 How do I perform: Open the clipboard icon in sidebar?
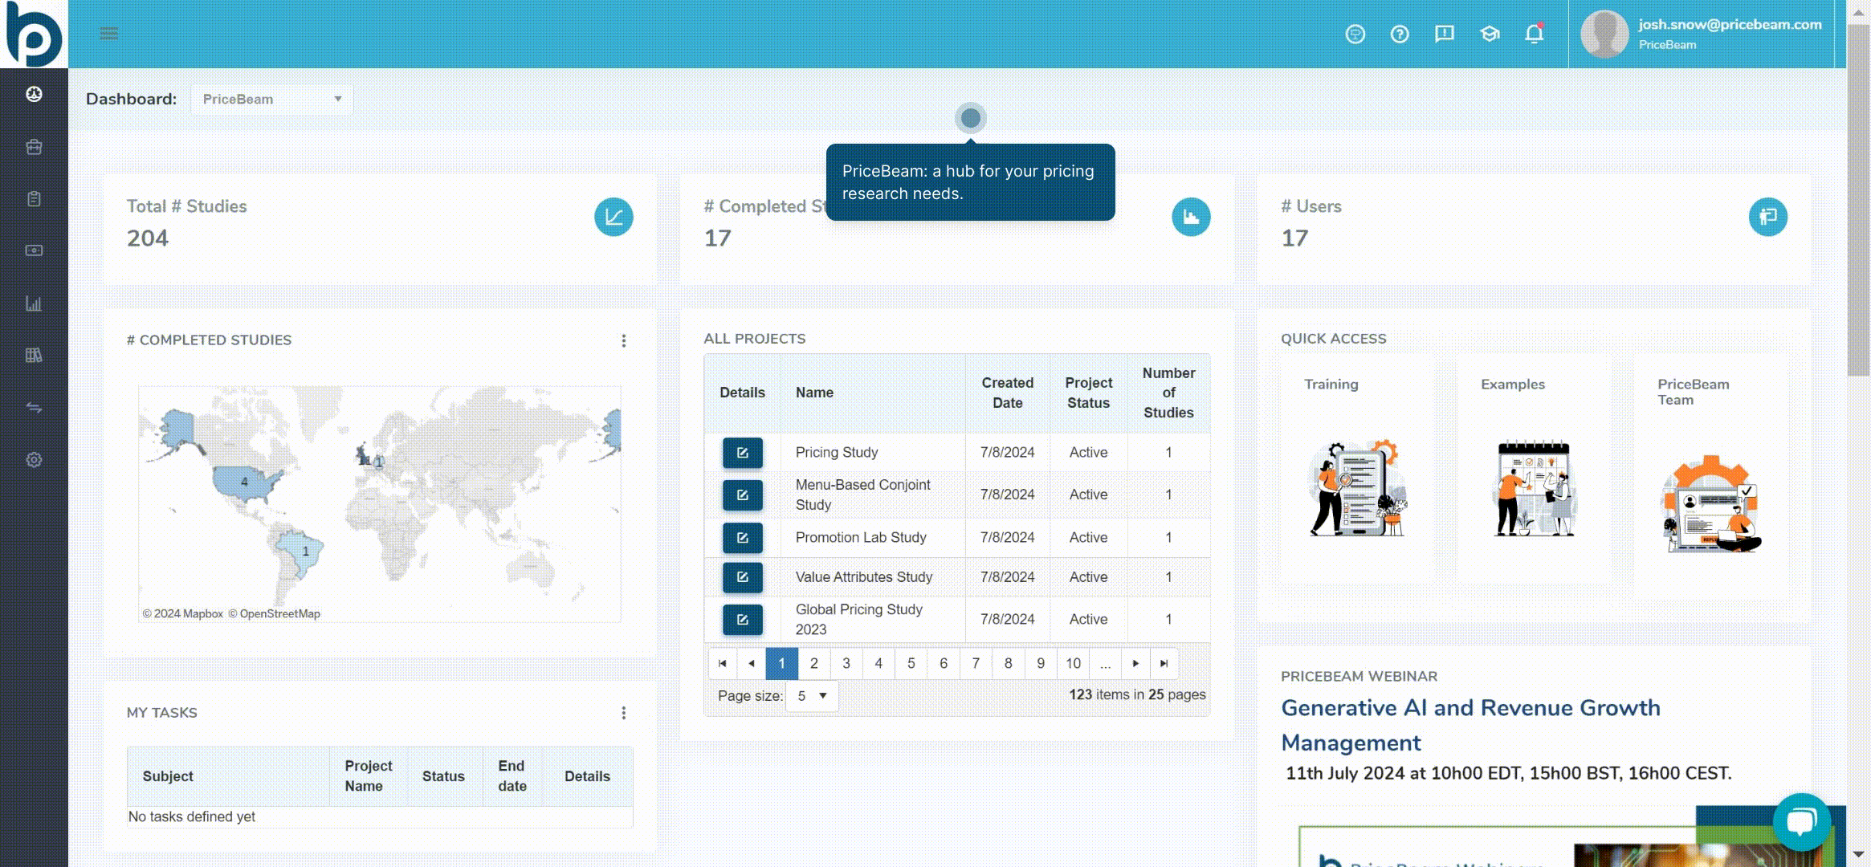tap(34, 199)
